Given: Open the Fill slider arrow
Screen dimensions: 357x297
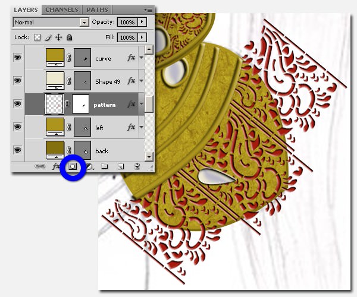Looking at the screenshot, I should coord(142,37).
